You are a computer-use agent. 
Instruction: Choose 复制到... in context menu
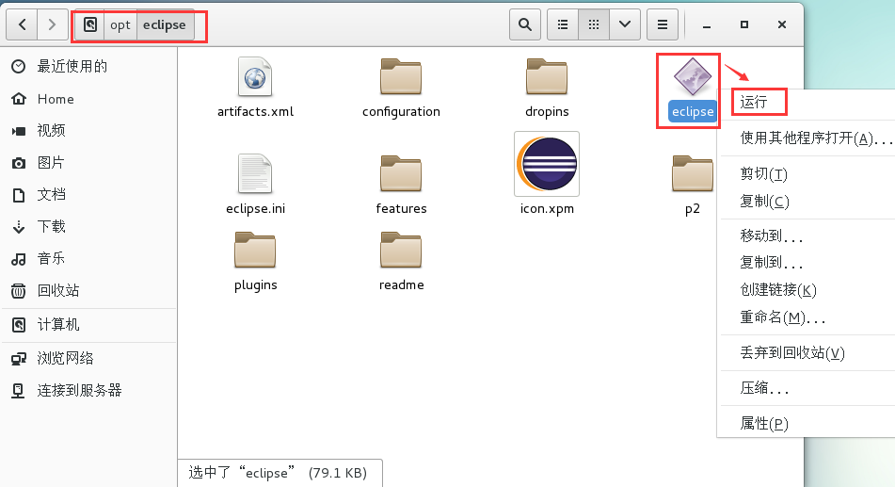806,263
